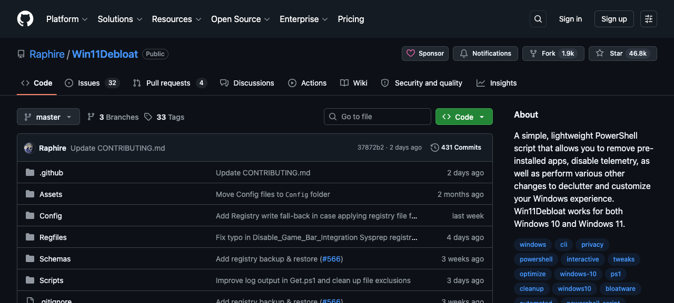Focus the Go to file search field

378,117
